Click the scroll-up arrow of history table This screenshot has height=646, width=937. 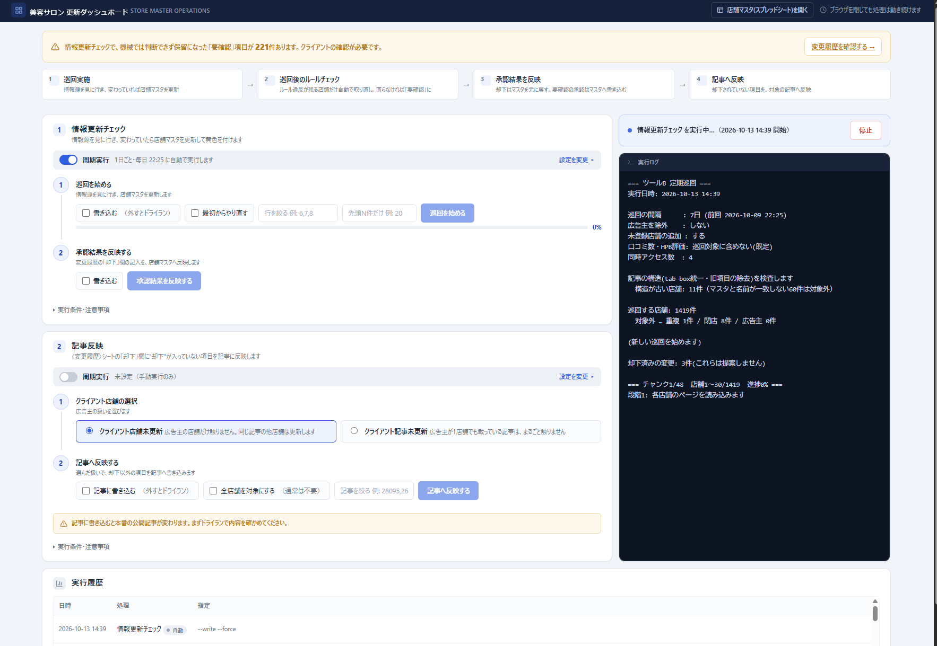pyautogui.click(x=875, y=601)
